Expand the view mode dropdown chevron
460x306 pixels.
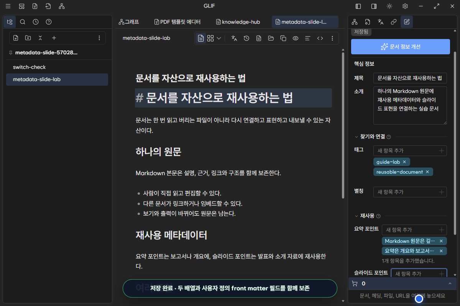coord(219,38)
